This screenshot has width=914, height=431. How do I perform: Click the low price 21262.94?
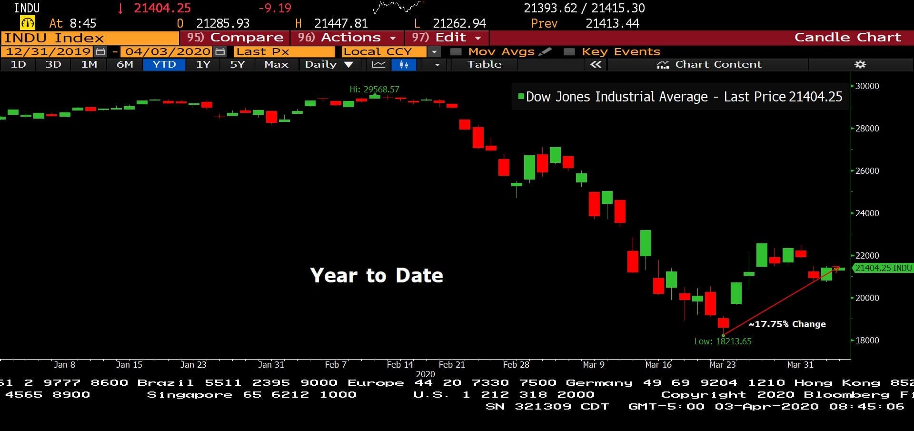pyautogui.click(x=459, y=23)
